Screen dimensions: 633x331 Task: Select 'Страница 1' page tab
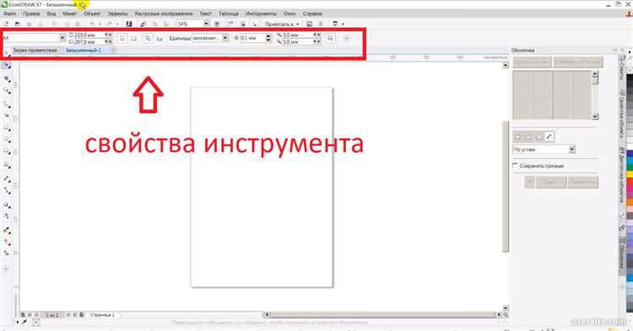coord(102,314)
